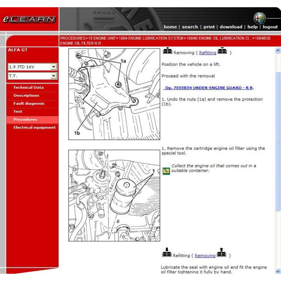
Task: Click the green note icon beside oil warning
Action: coord(166,171)
